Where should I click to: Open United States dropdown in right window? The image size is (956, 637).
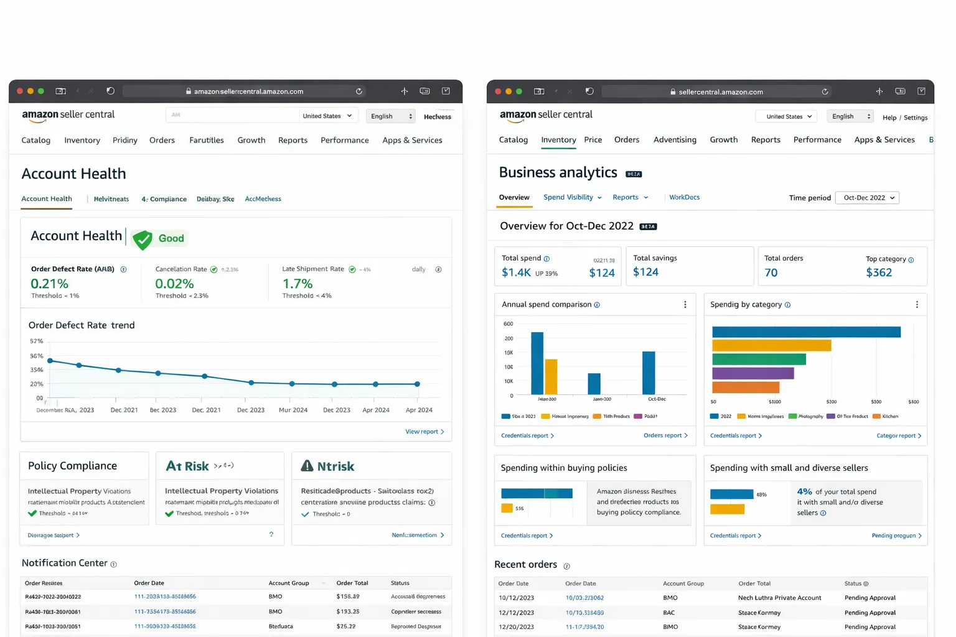786,116
